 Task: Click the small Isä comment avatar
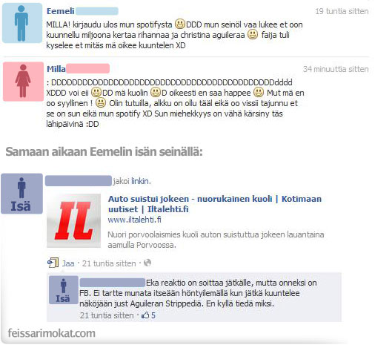click(64, 290)
